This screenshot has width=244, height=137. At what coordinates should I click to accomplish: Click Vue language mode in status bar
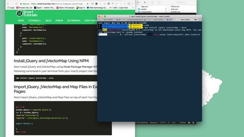point(173,123)
